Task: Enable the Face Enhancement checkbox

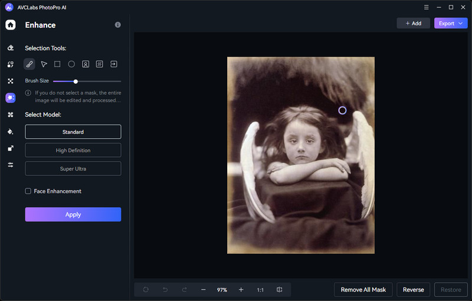Action: [28, 191]
